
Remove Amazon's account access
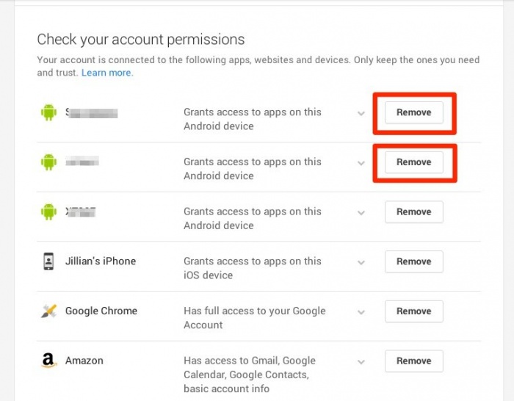tap(414, 361)
